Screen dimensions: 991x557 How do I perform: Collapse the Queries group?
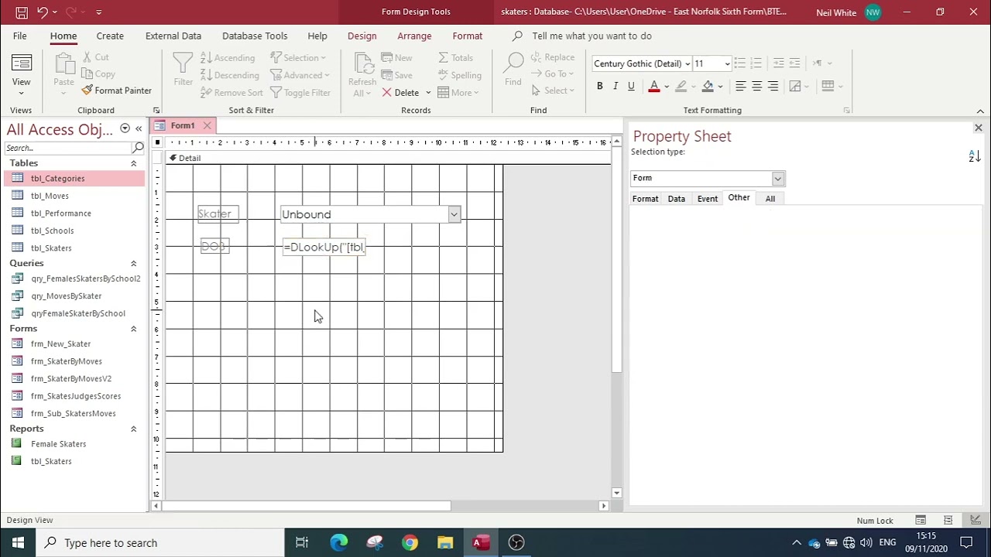point(133,263)
